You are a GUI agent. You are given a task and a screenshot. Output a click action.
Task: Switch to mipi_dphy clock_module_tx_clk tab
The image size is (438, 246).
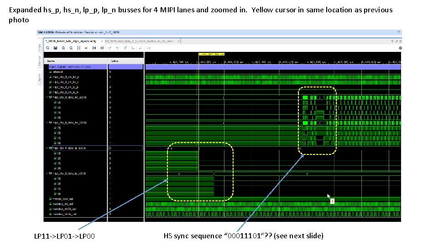[140, 41]
